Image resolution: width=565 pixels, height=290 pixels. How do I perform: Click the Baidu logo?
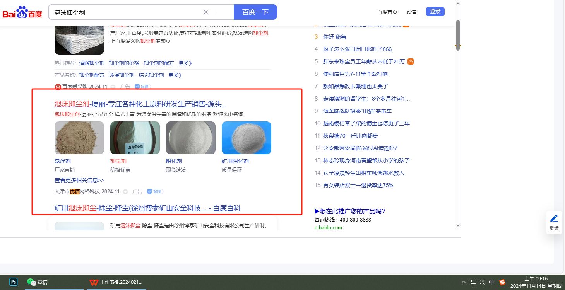tap(22, 12)
